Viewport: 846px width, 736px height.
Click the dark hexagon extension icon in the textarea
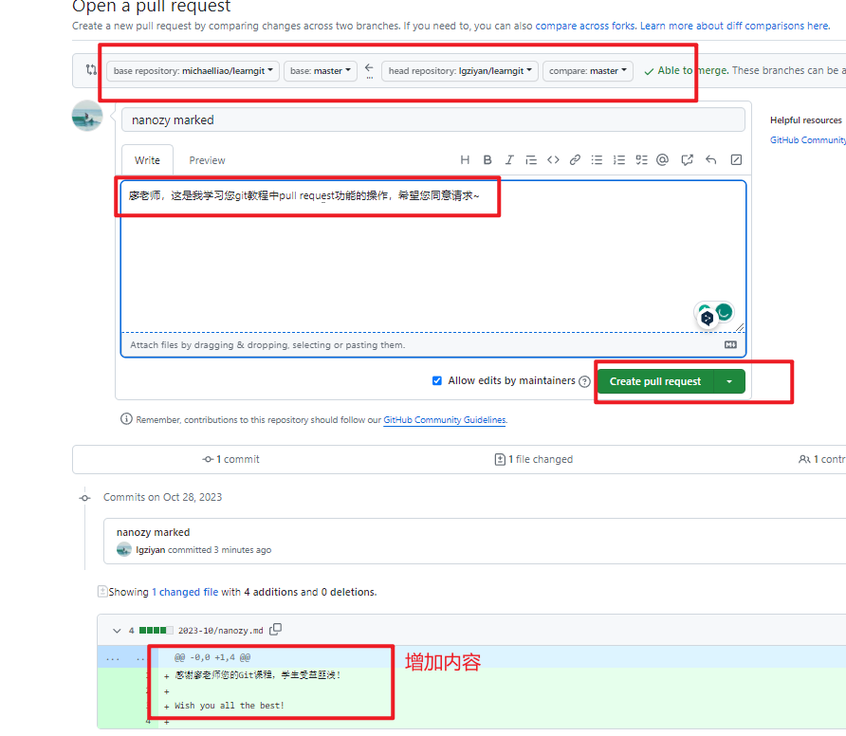[707, 318]
